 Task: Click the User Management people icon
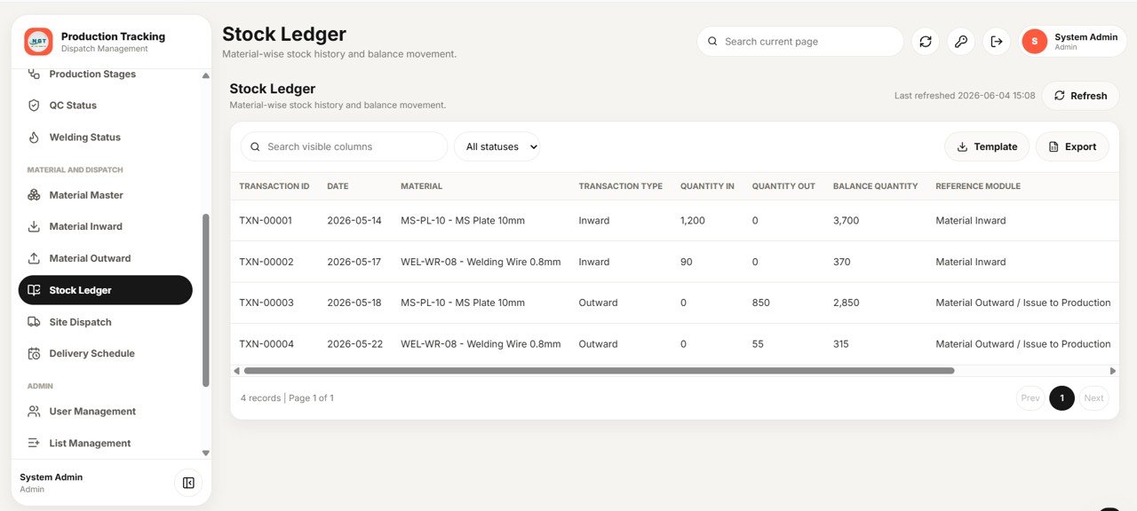(x=34, y=412)
